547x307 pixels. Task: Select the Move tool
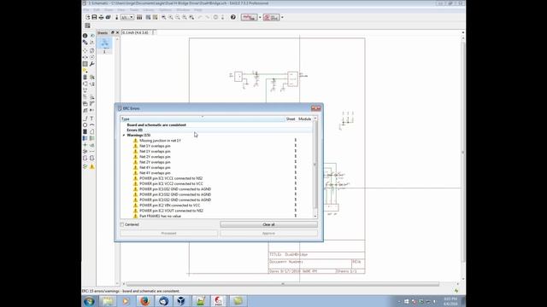click(85, 50)
